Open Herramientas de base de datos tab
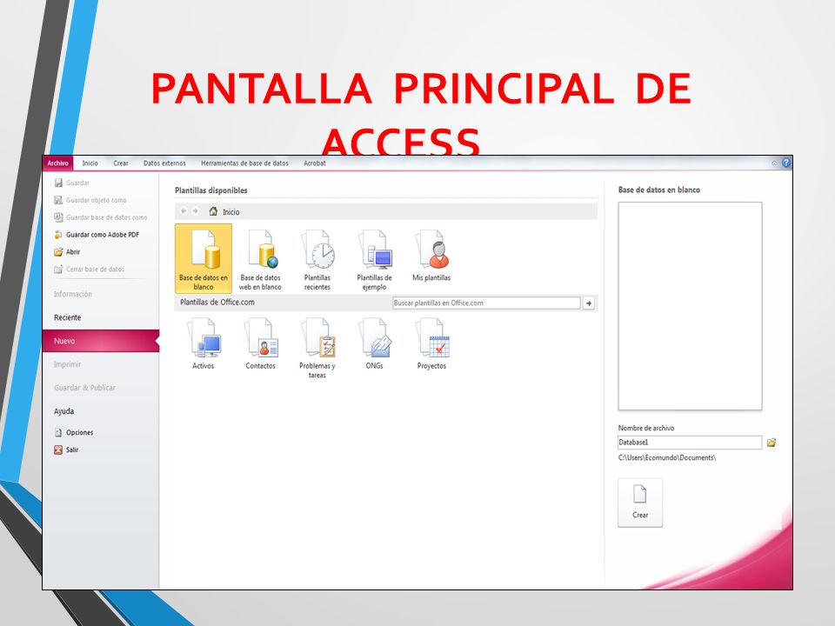 click(x=245, y=163)
